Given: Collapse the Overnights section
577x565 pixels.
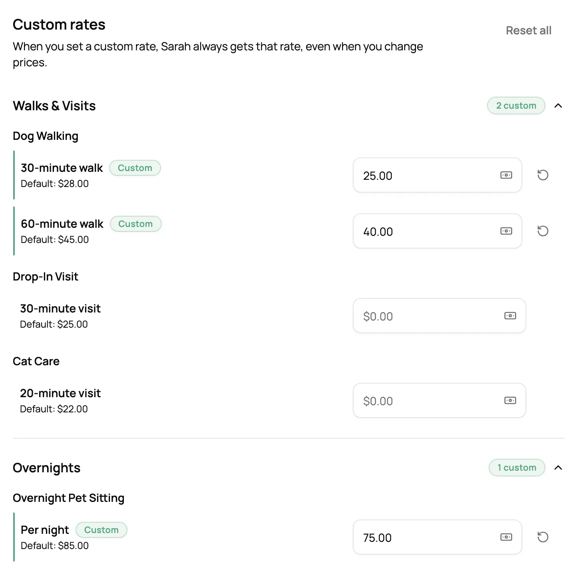Looking at the screenshot, I should click(x=558, y=468).
